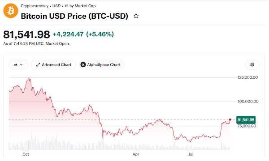Viewport: 269px width, 161px height.
Task: Open chart settings with the gear icon
Action: [x=252, y=65]
